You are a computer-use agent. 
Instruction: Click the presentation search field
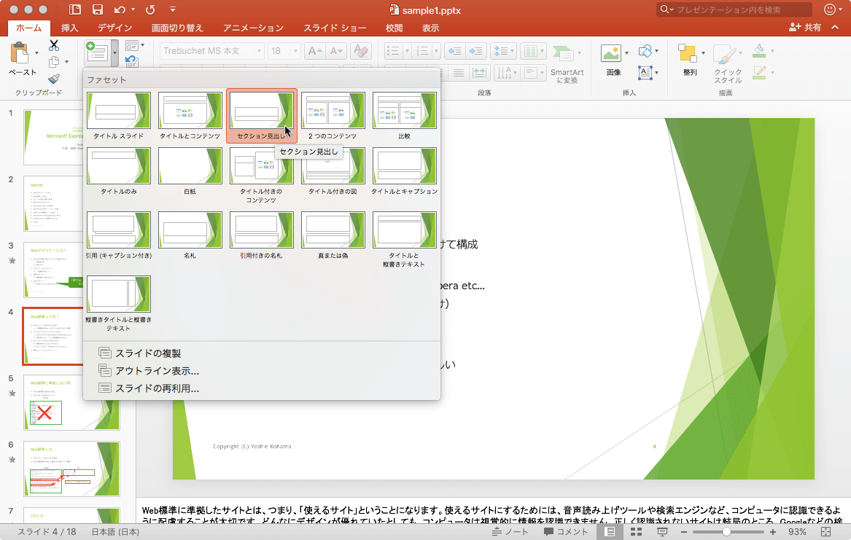pyautogui.click(x=734, y=9)
